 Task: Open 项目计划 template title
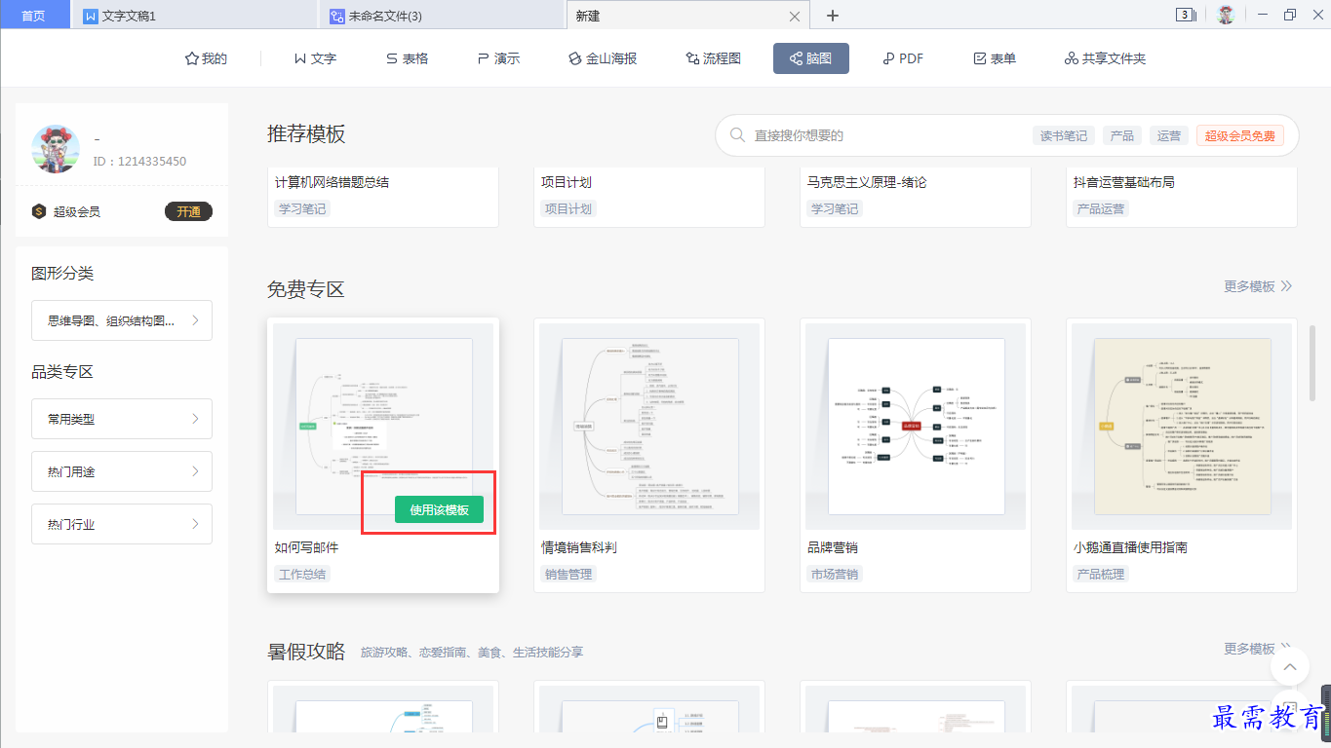click(567, 182)
